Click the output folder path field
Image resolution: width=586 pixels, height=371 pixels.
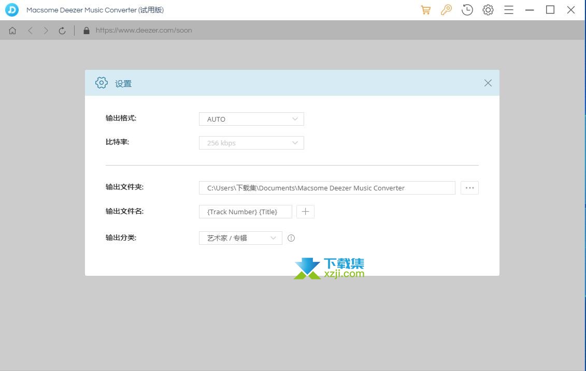coord(327,188)
